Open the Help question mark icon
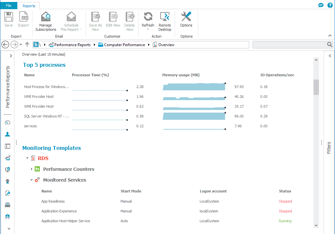The width and height of the screenshot is (335, 234). [330, 5]
